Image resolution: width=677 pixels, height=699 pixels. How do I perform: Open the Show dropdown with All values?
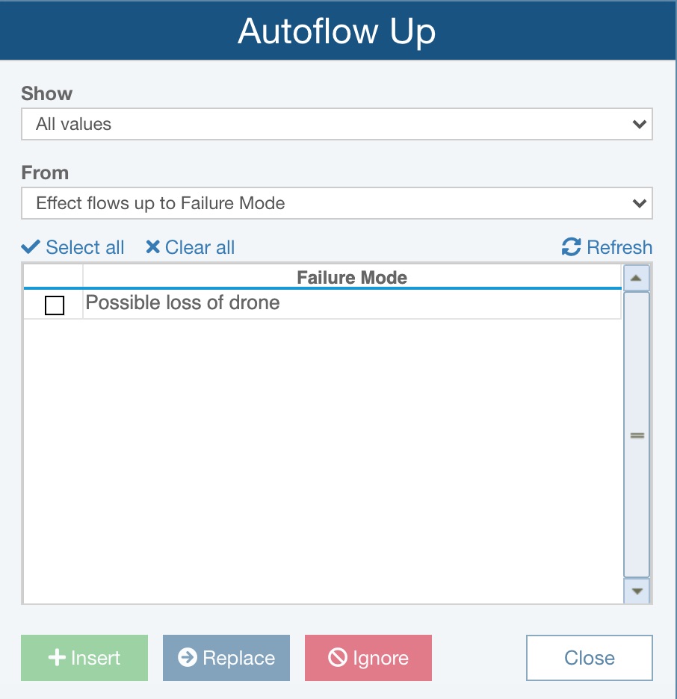[337, 124]
